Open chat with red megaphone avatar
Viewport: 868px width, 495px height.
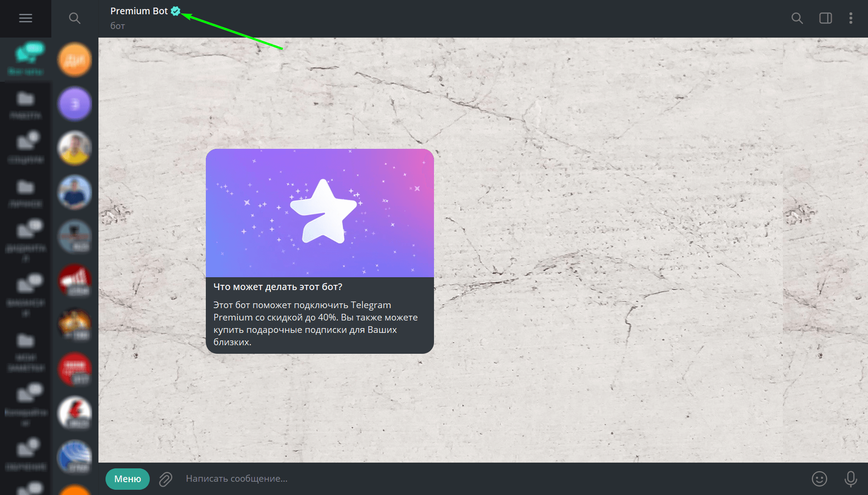click(75, 281)
